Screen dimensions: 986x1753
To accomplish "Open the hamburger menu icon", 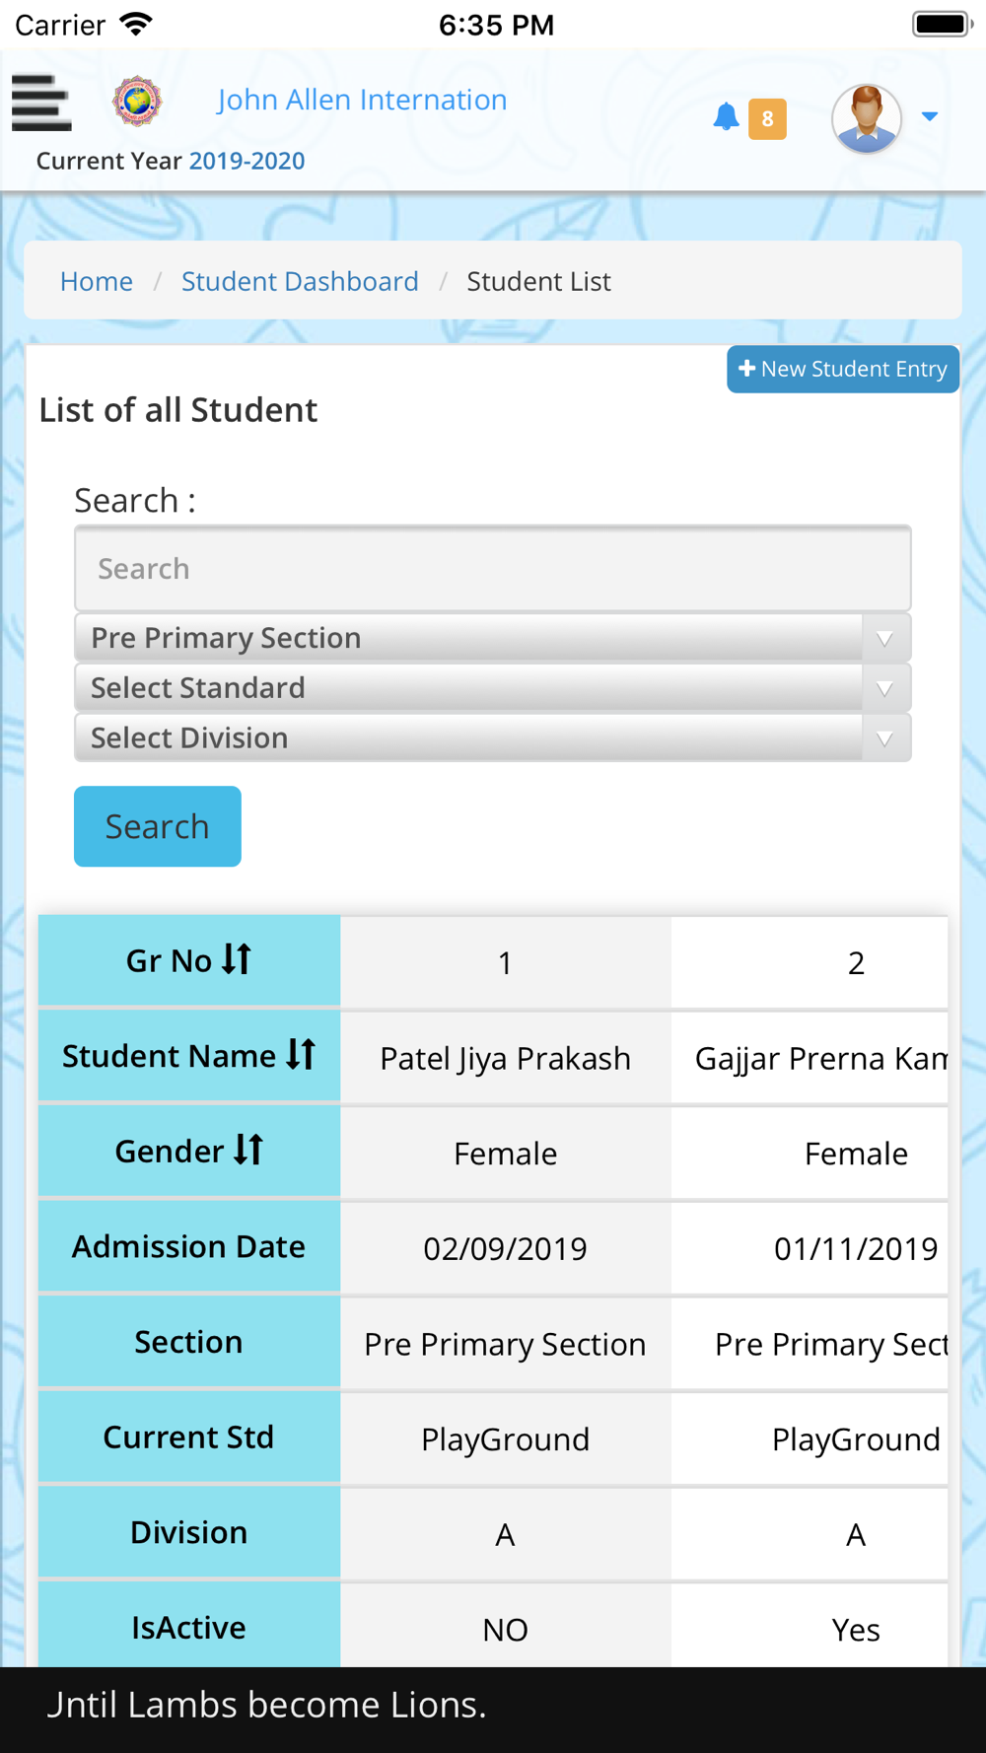I will click(41, 103).
